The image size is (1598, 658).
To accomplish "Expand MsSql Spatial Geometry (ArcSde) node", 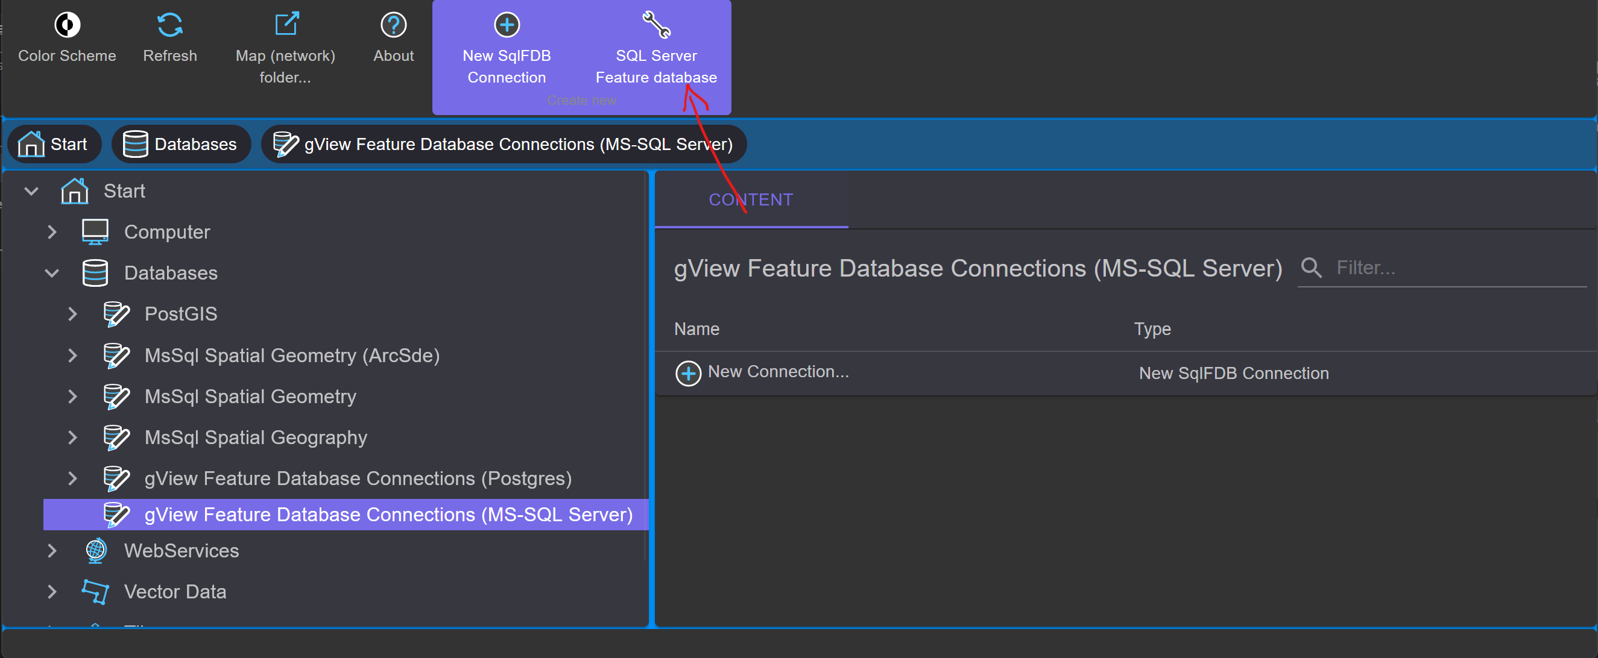I will coord(72,355).
